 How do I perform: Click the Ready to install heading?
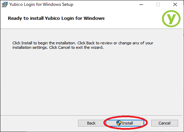[56, 18]
